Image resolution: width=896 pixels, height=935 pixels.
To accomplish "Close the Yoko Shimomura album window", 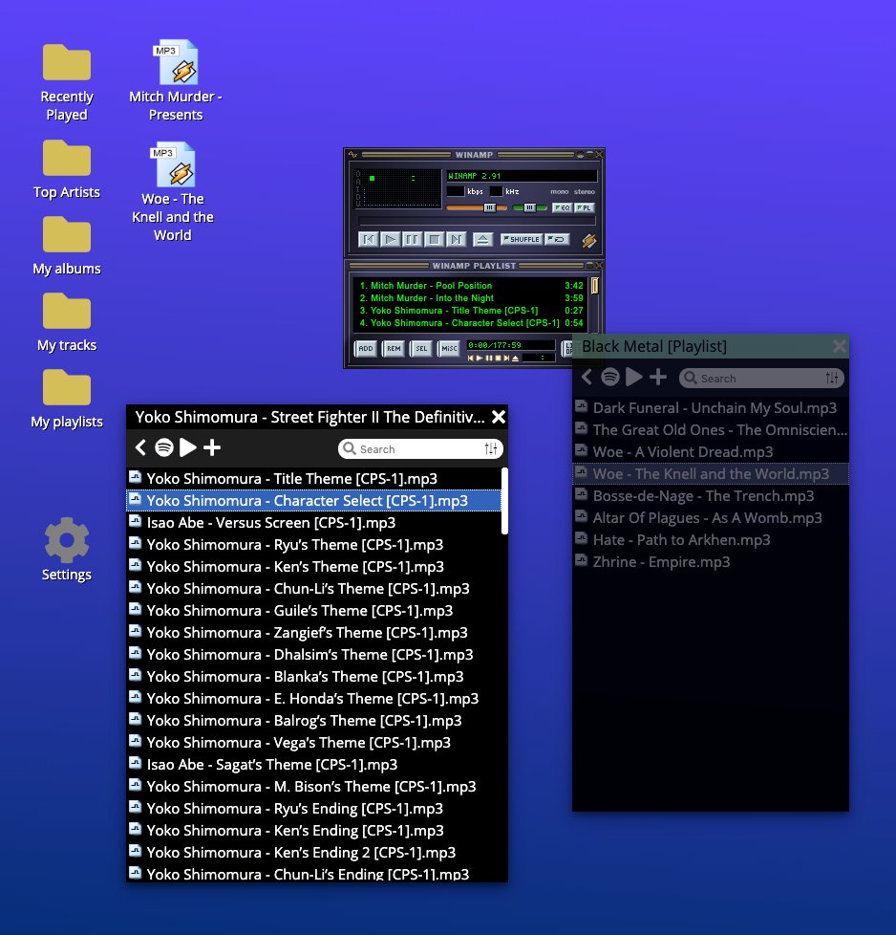I will point(499,417).
